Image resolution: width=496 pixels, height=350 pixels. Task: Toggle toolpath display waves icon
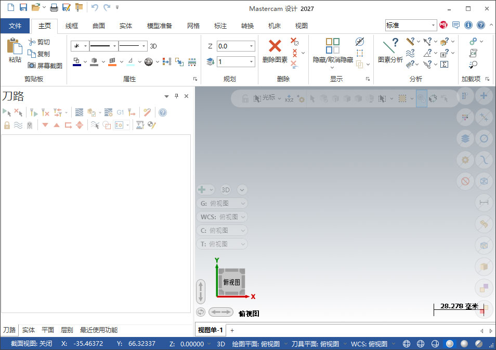click(x=18, y=126)
